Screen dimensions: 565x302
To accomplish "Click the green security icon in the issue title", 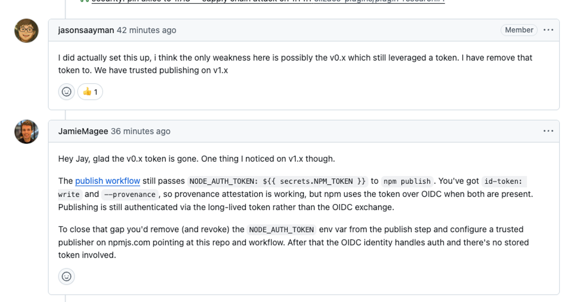I will pyautogui.click(x=82, y=2).
